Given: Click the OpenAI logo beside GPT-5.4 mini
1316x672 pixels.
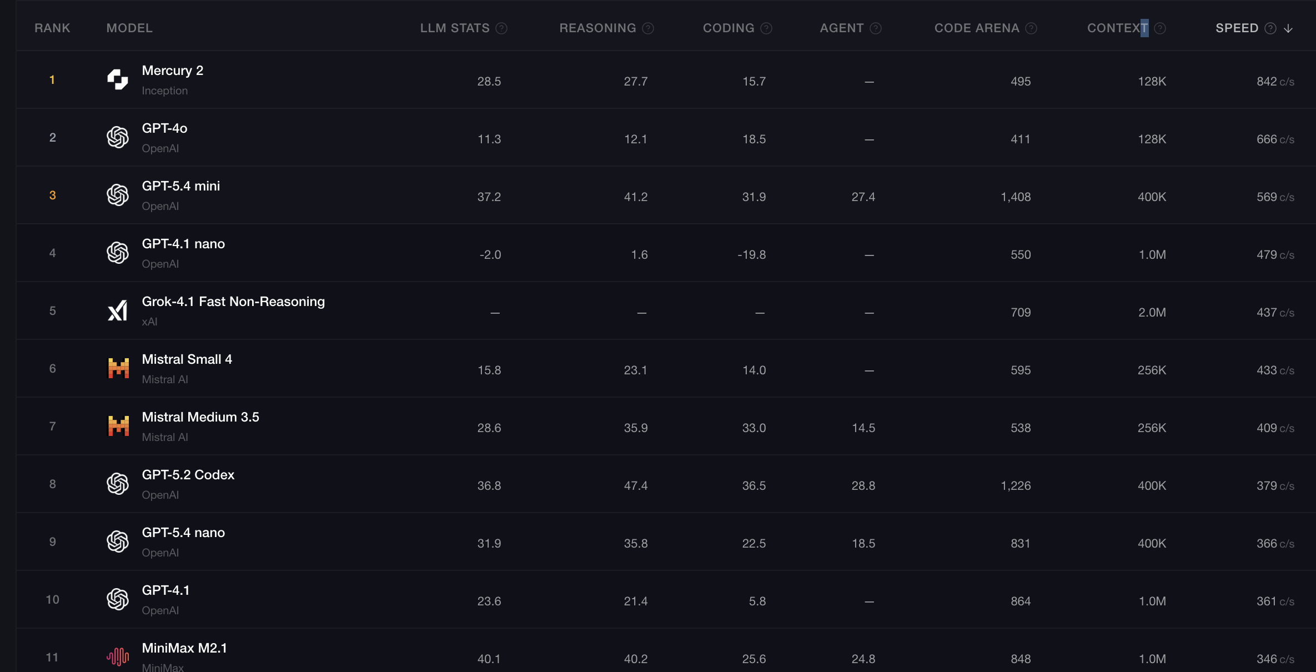Looking at the screenshot, I should (118, 195).
